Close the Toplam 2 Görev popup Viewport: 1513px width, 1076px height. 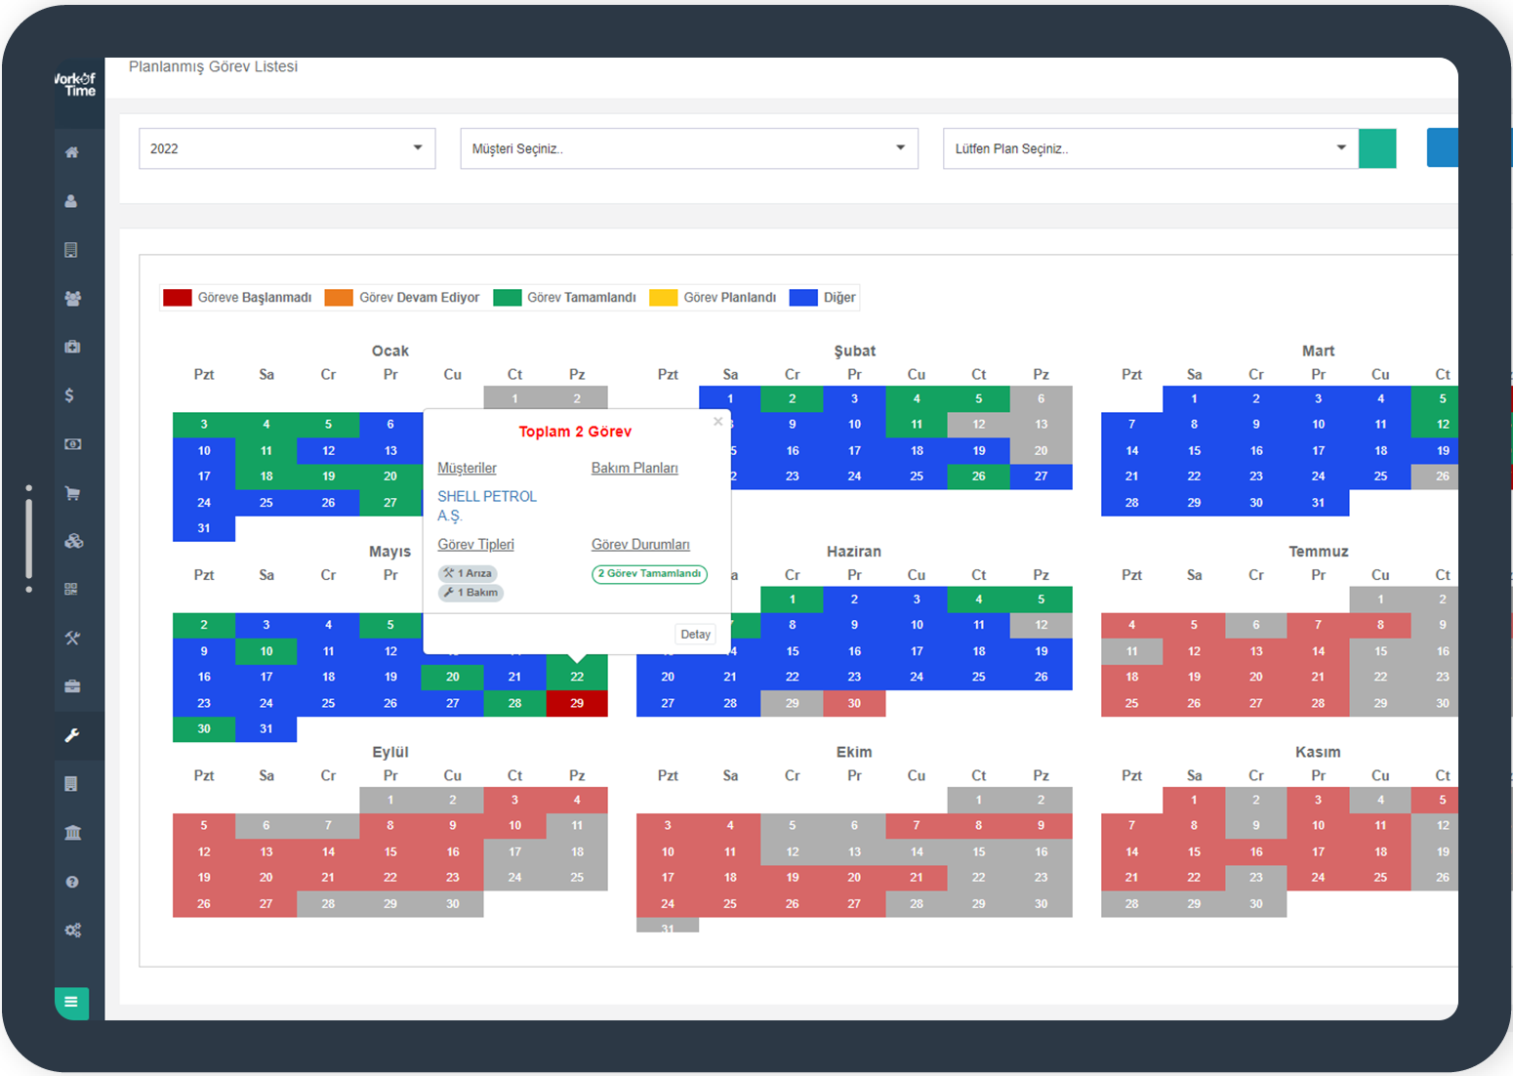718,422
